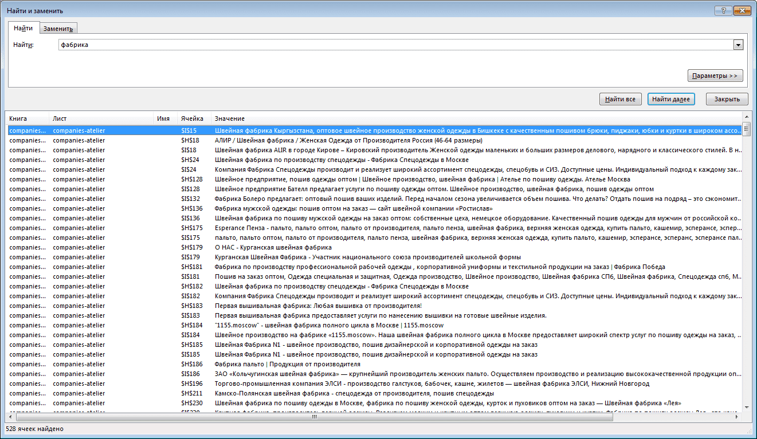Select result cell $I$128 Швейное предприятие Бателл

374,189
